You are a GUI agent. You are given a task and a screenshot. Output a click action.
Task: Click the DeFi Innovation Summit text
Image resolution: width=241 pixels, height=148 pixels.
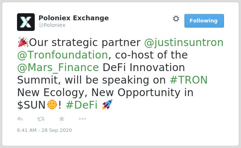point(101,74)
